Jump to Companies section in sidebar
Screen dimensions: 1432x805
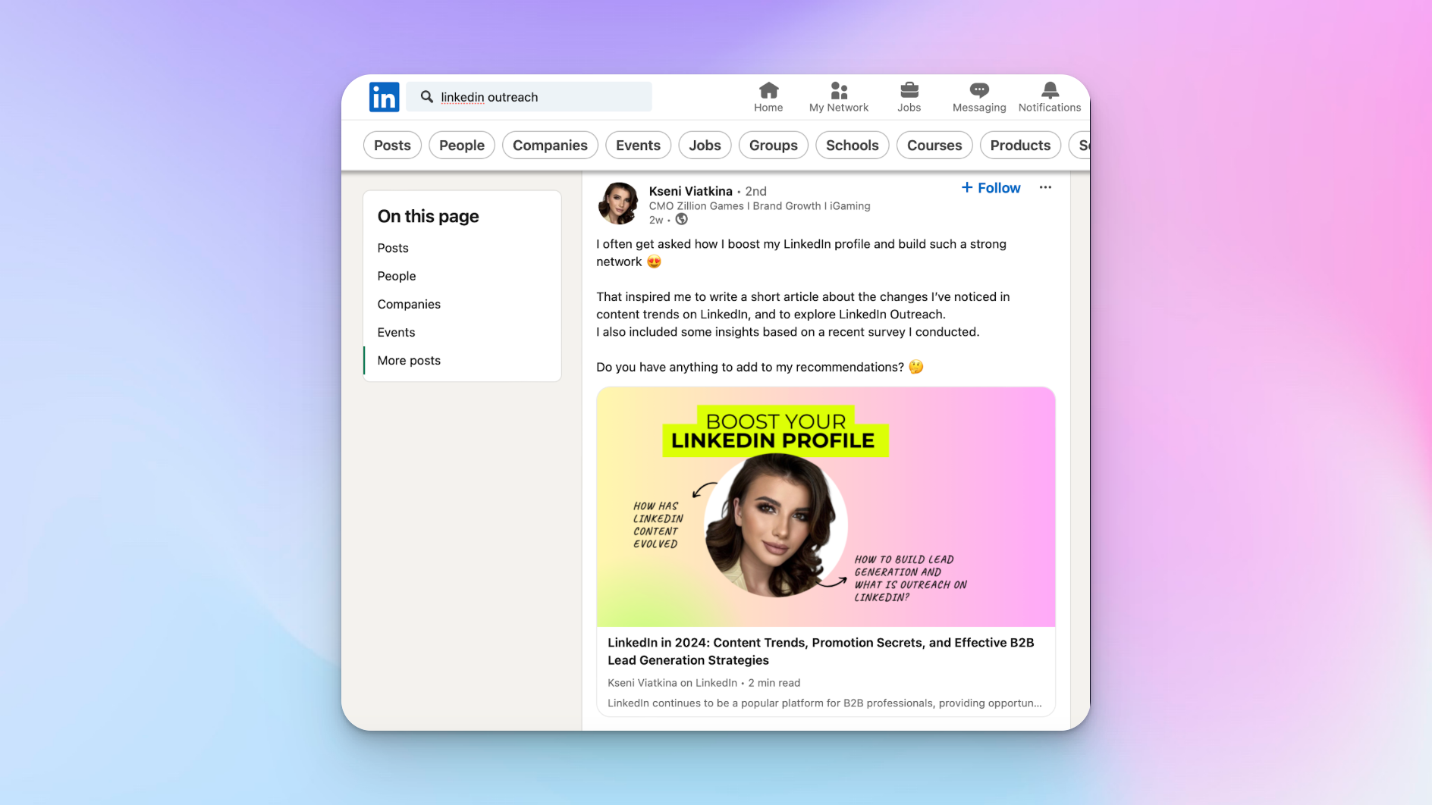coord(409,304)
